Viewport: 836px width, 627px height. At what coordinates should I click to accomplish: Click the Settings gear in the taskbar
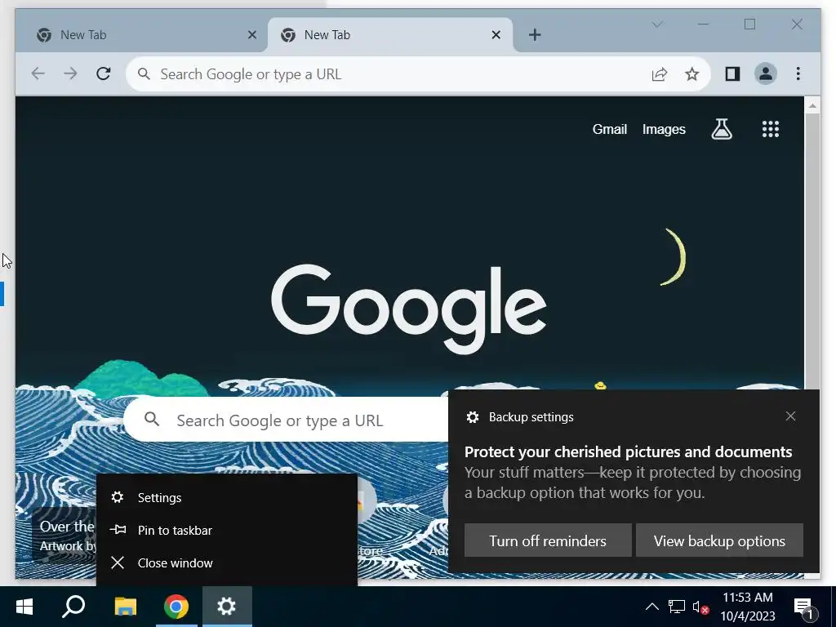click(227, 607)
